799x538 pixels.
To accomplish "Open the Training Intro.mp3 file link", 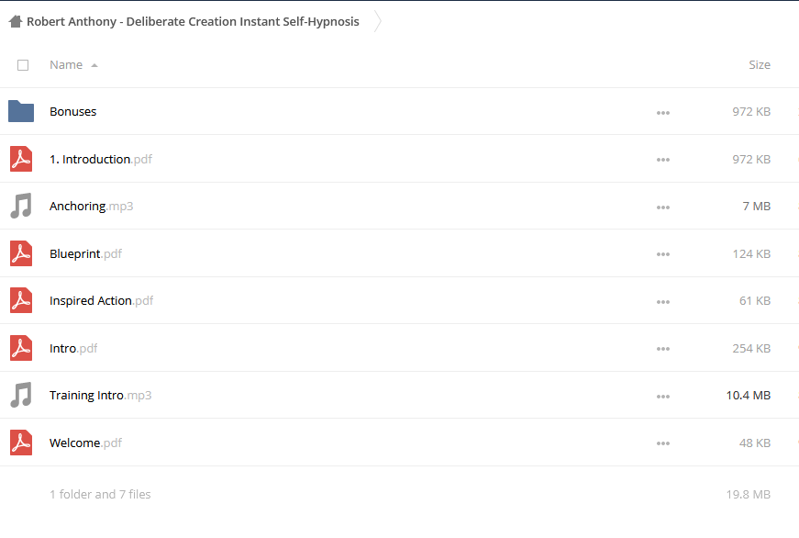I will pyautogui.click(x=100, y=395).
